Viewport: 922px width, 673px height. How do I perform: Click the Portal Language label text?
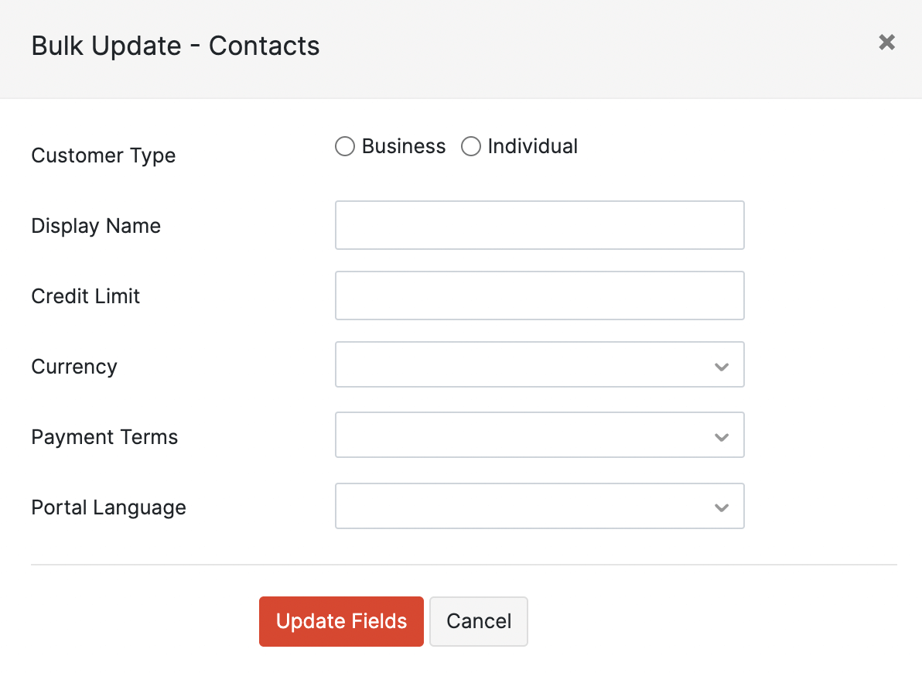click(108, 507)
